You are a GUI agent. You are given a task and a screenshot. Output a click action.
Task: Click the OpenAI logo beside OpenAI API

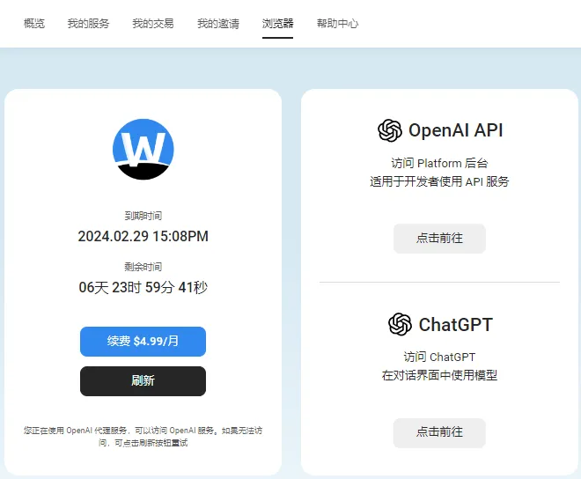click(x=389, y=131)
